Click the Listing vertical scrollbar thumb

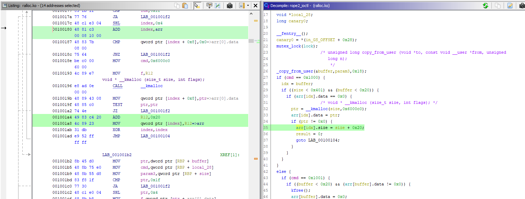pyautogui.click(x=251, y=41)
